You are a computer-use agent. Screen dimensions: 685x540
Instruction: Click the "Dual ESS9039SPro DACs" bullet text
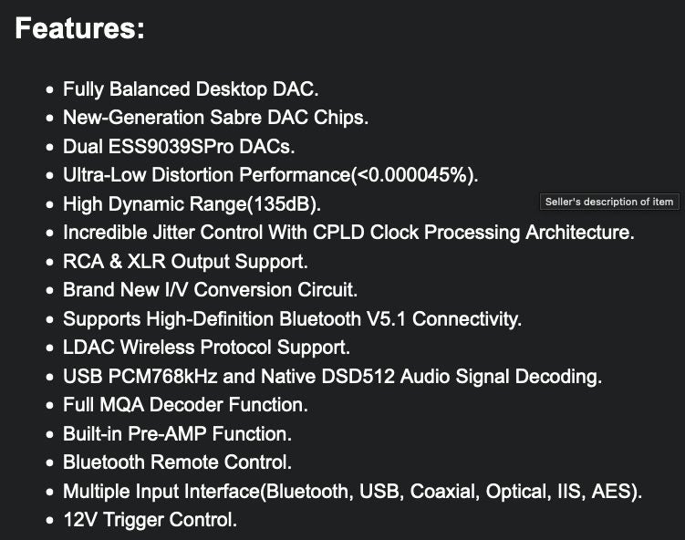pos(179,146)
